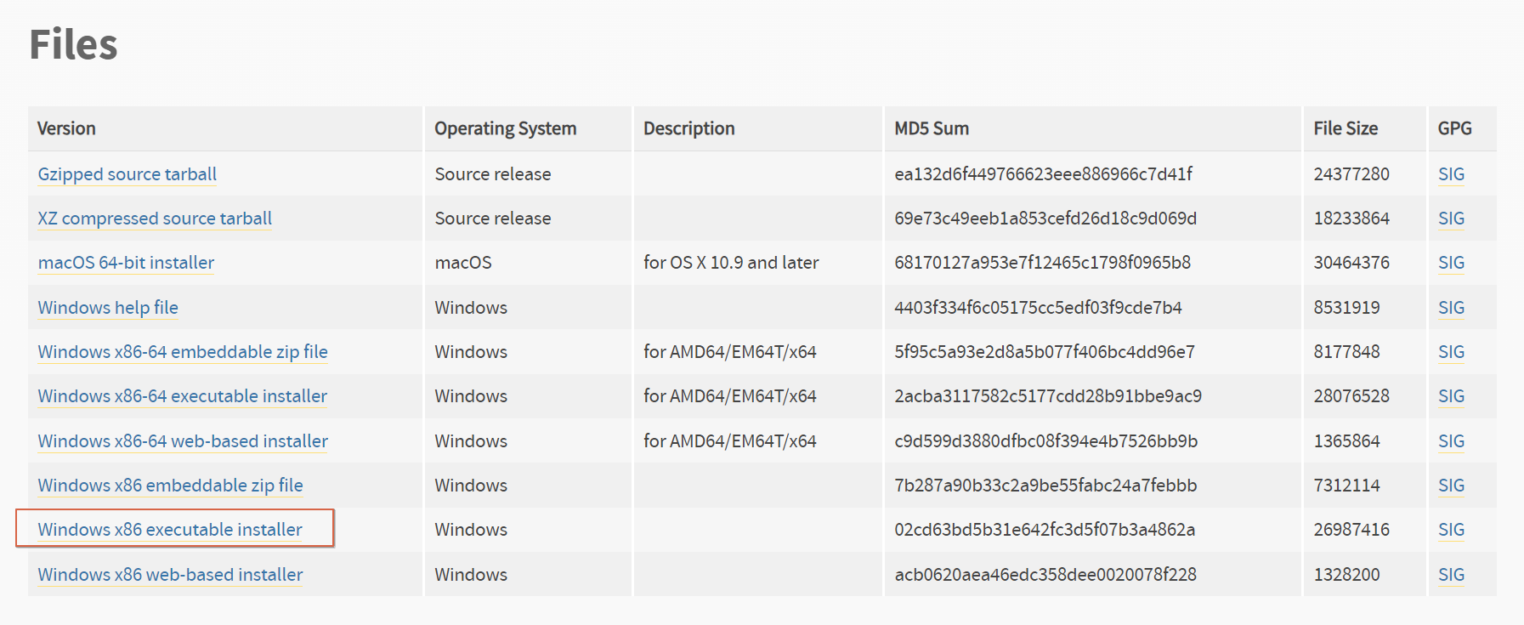Image resolution: width=1524 pixels, height=625 pixels.
Task: Click file size 18233864
Action: click(1351, 219)
